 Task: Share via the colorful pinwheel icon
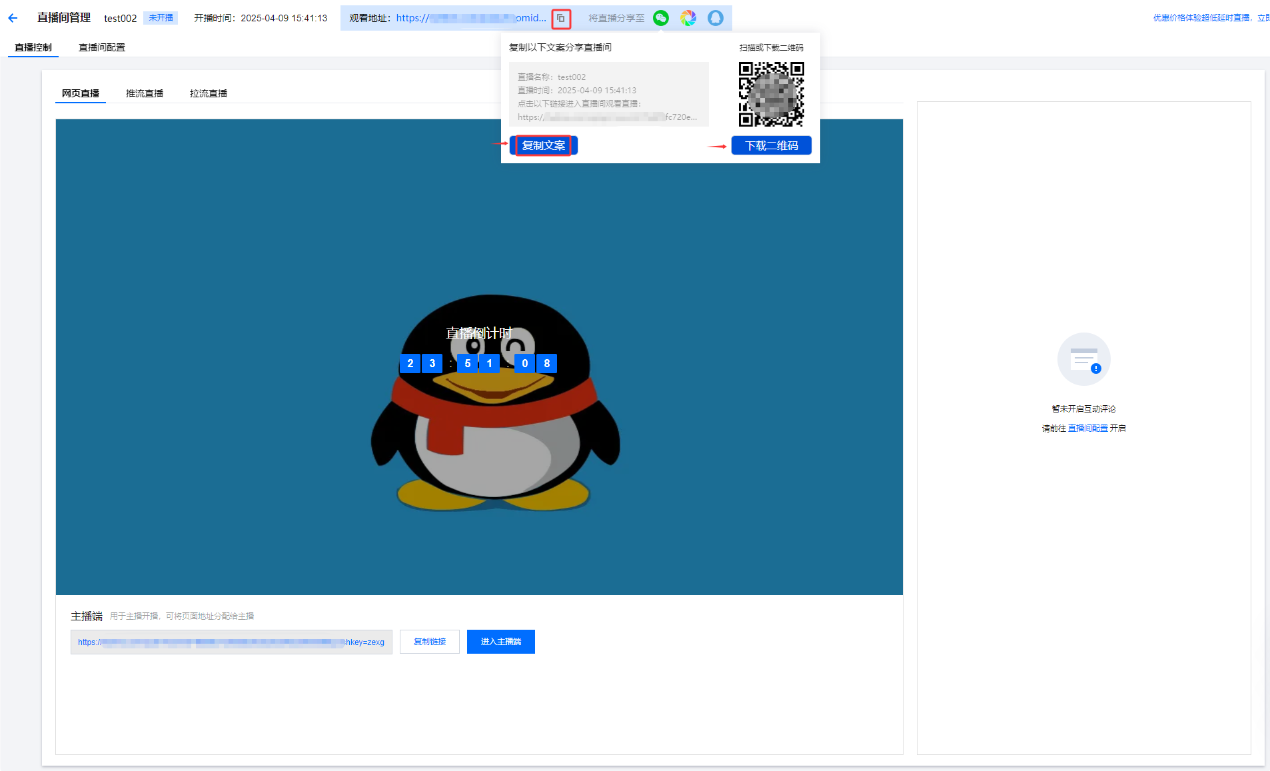point(688,18)
